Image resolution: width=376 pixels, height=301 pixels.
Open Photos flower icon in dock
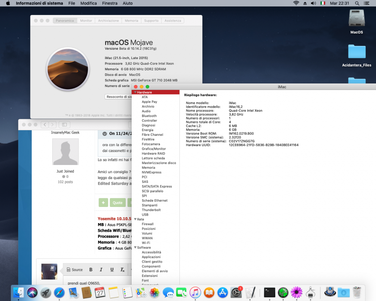155,292
